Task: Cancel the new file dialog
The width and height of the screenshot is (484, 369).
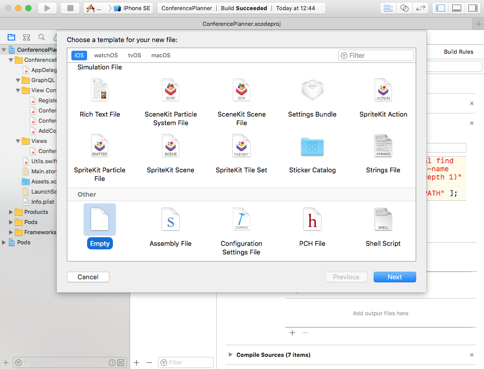Action: pos(88,277)
